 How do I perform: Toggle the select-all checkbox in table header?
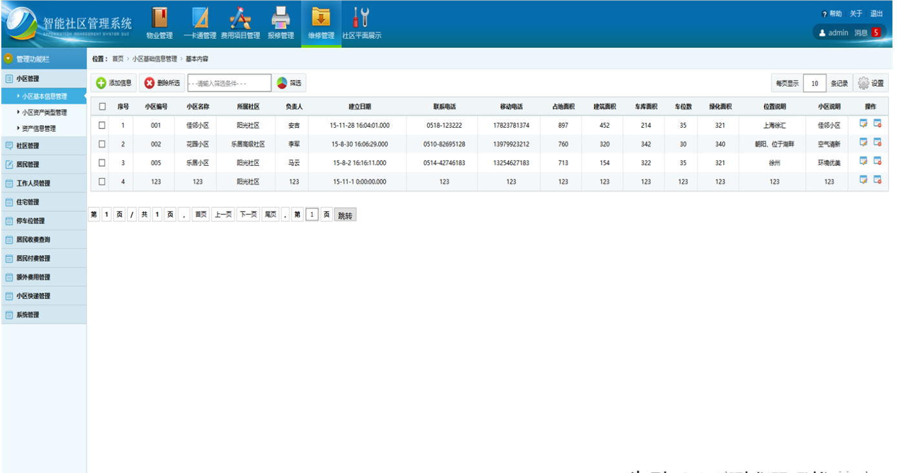coord(102,106)
